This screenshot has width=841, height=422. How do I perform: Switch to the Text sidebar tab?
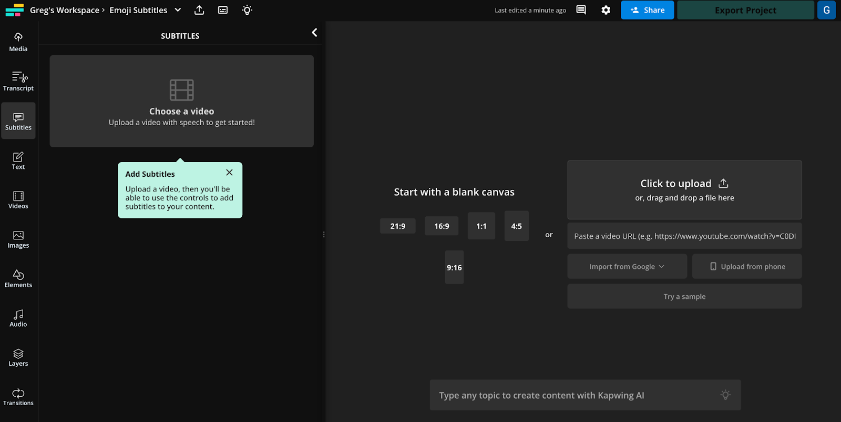[18, 160]
